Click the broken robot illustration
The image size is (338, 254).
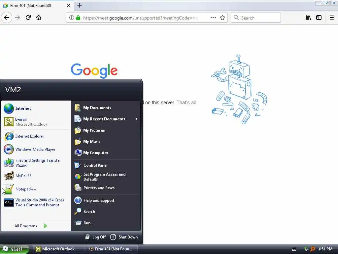coord(239,89)
